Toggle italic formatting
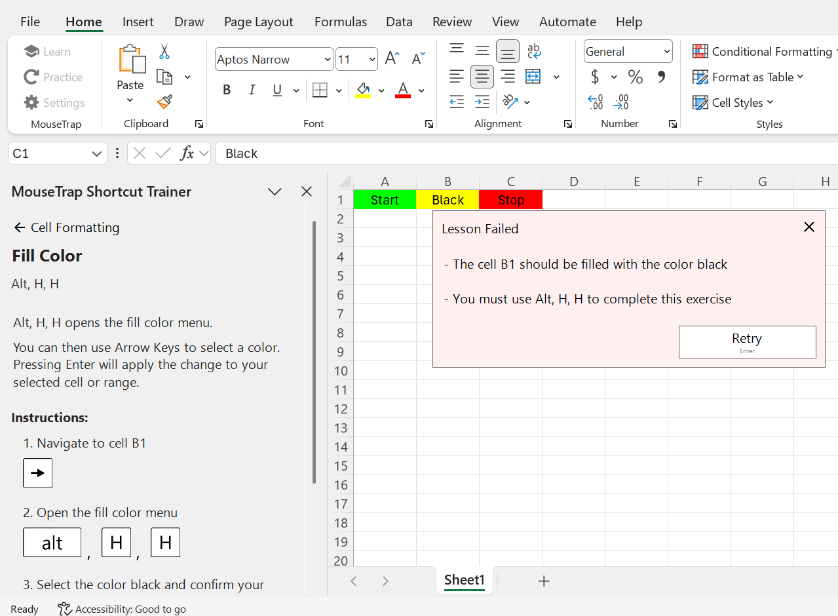 [x=252, y=90]
